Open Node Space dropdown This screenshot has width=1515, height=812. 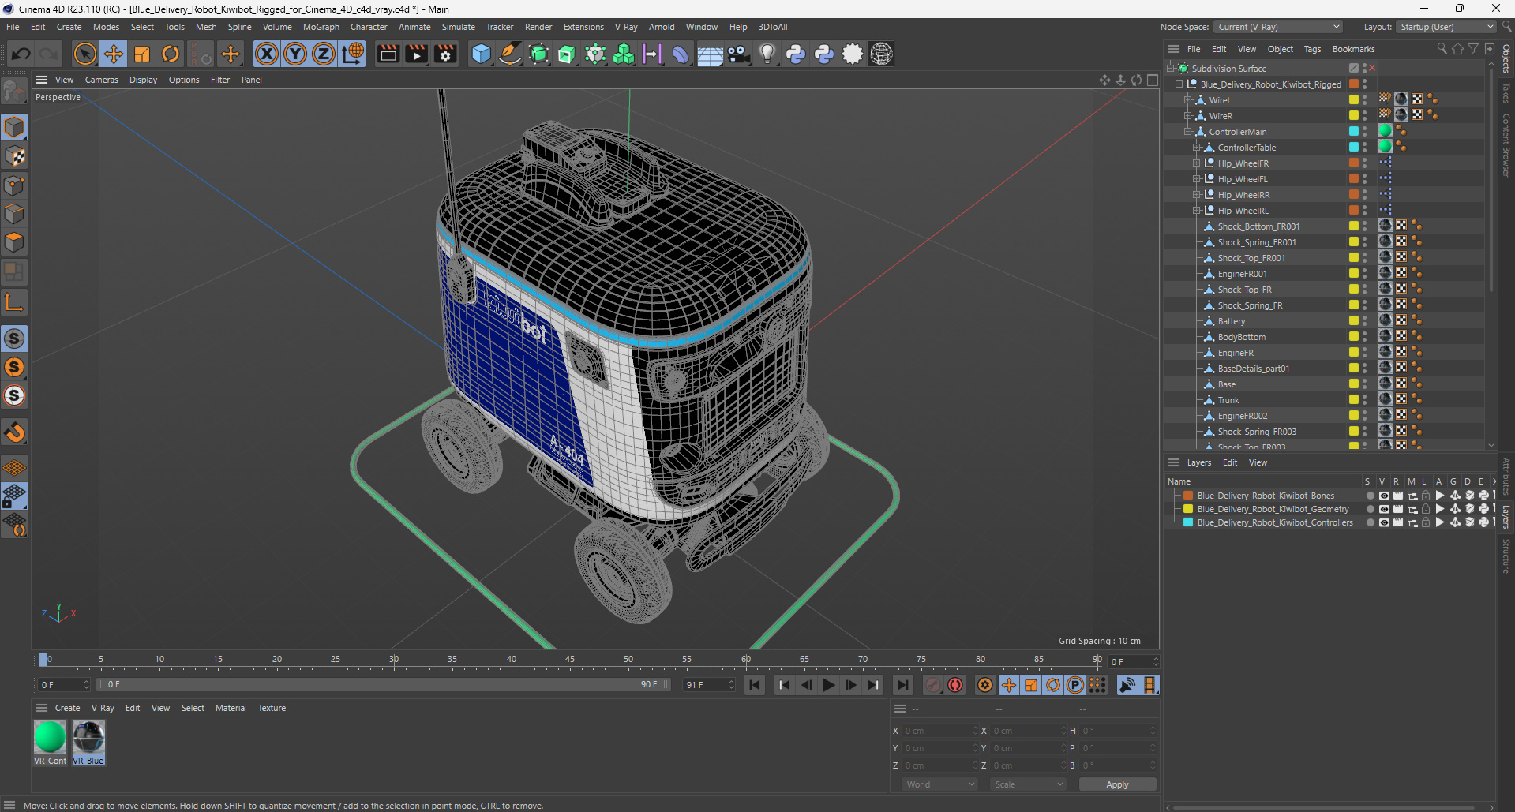(x=1278, y=27)
